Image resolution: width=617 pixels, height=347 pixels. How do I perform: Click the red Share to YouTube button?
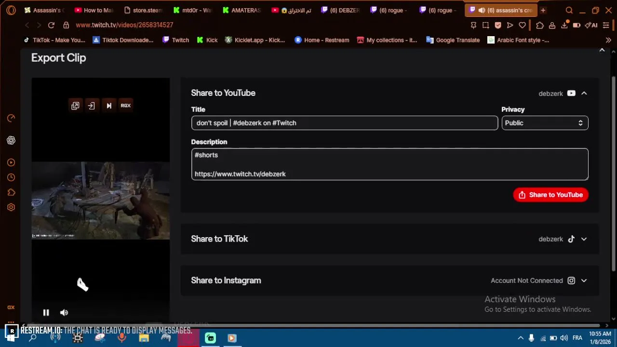[550, 195]
